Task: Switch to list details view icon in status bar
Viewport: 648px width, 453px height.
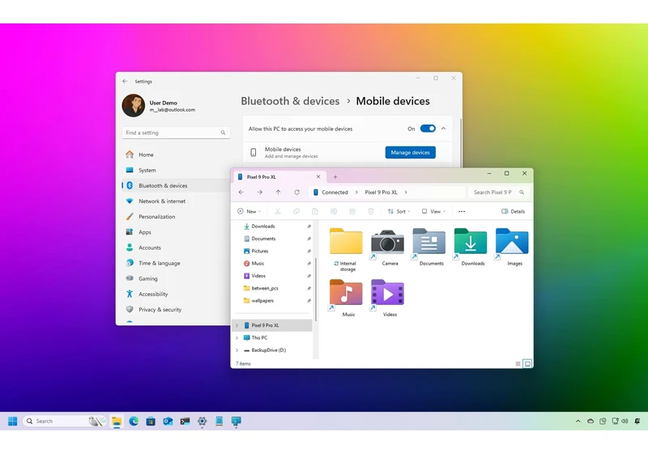Action: pyautogui.click(x=518, y=364)
